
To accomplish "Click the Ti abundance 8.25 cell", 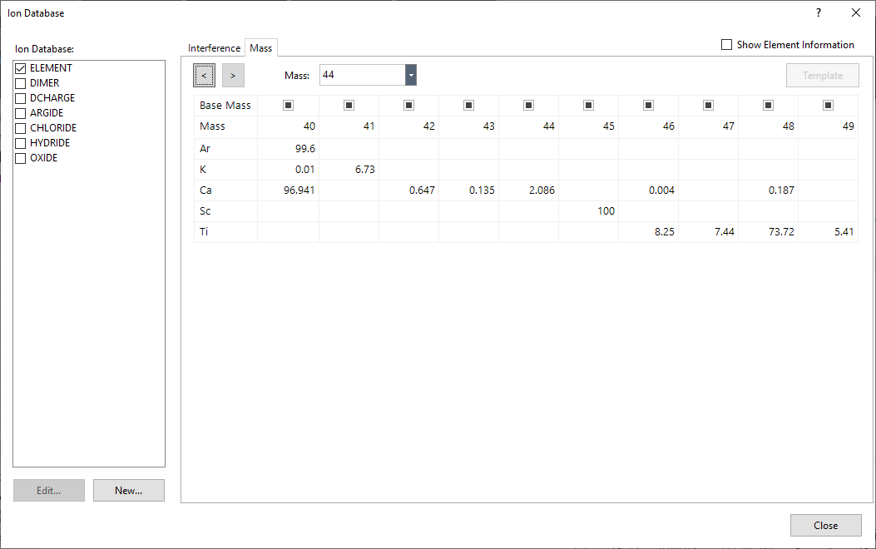I will [x=648, y=232].
